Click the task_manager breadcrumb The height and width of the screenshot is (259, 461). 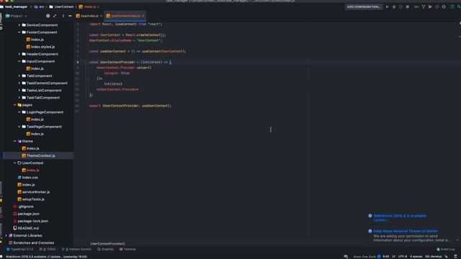click(x=14, y=6)
